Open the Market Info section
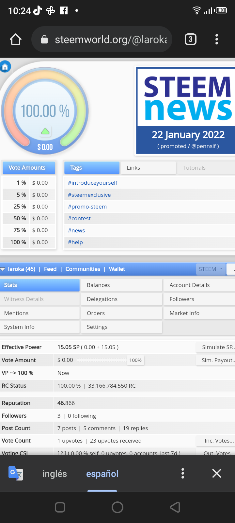This screenshot has width=235, height=523. point(199,313)
